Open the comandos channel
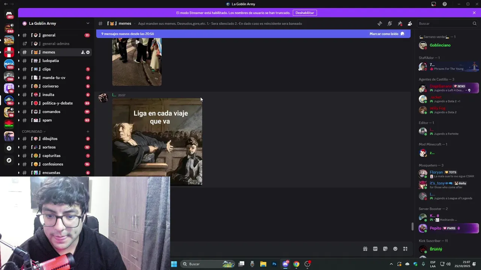The height and width of the screenshot is (270, 481). click(56, 112)
